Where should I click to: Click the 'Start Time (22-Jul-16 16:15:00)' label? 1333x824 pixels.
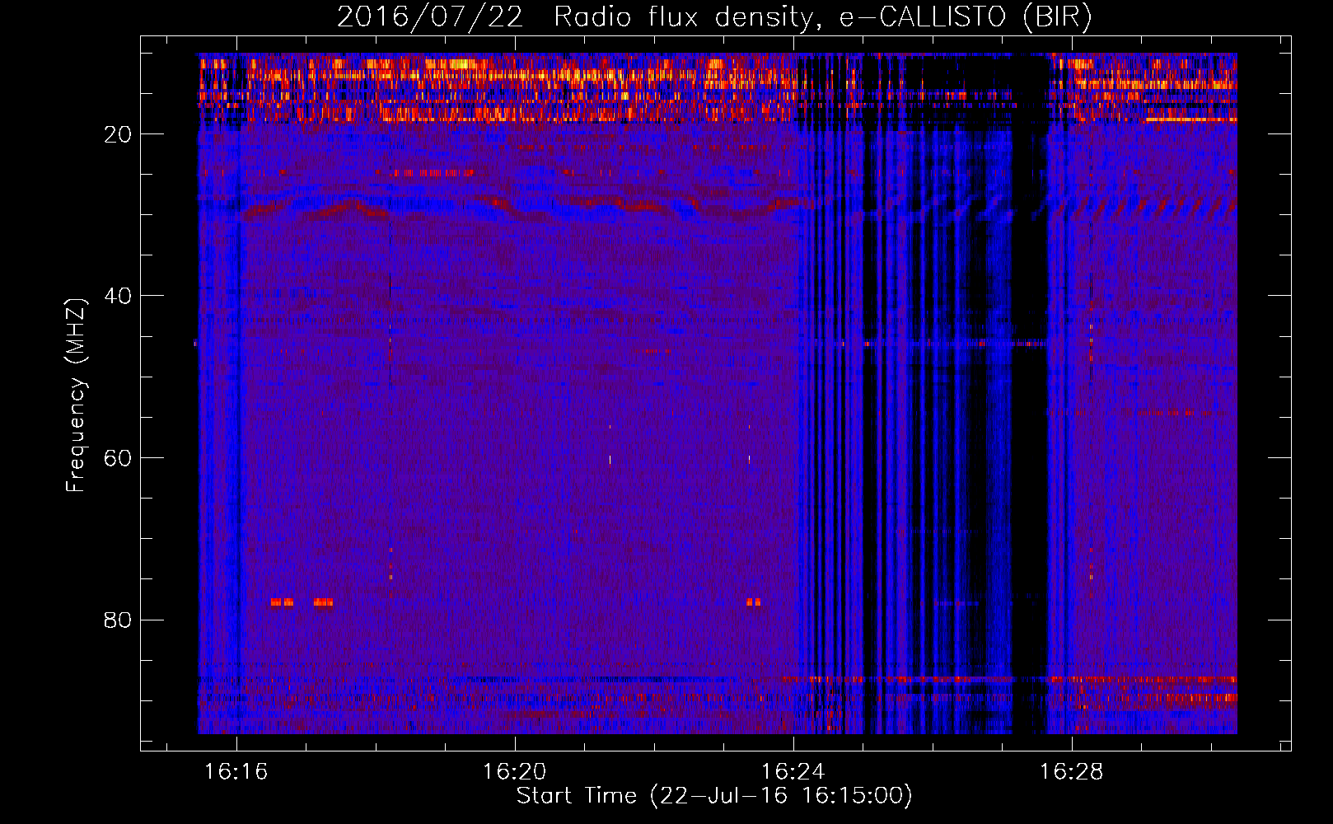[x=714, y=796]
